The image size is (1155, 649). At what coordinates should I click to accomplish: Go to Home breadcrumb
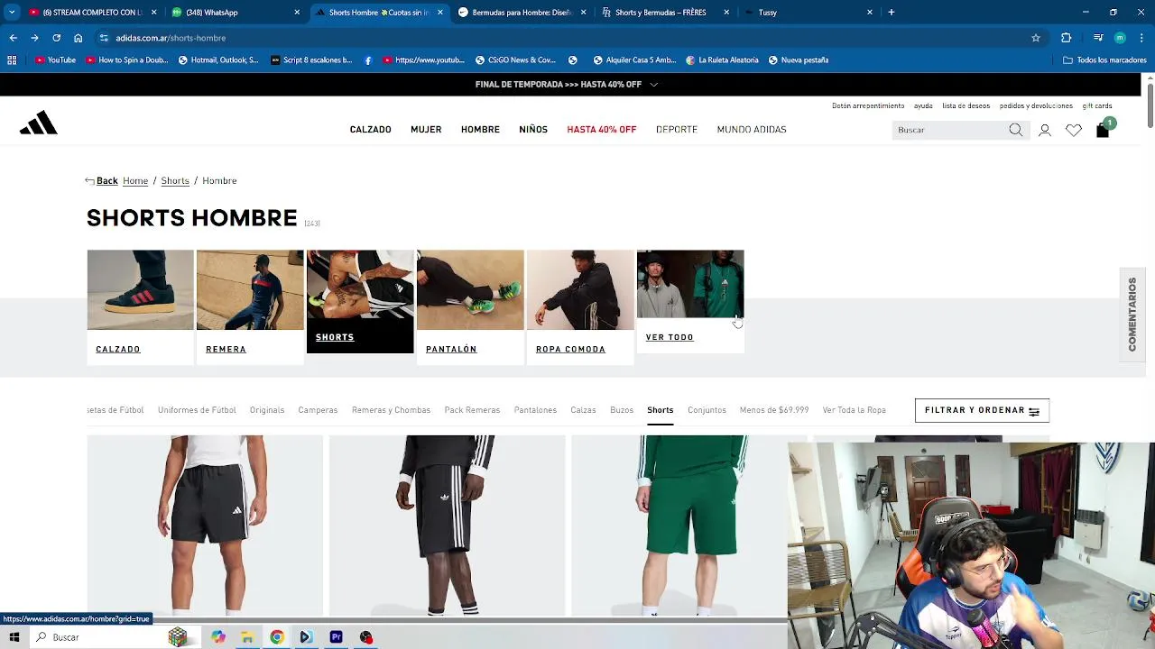coord(135,181)
